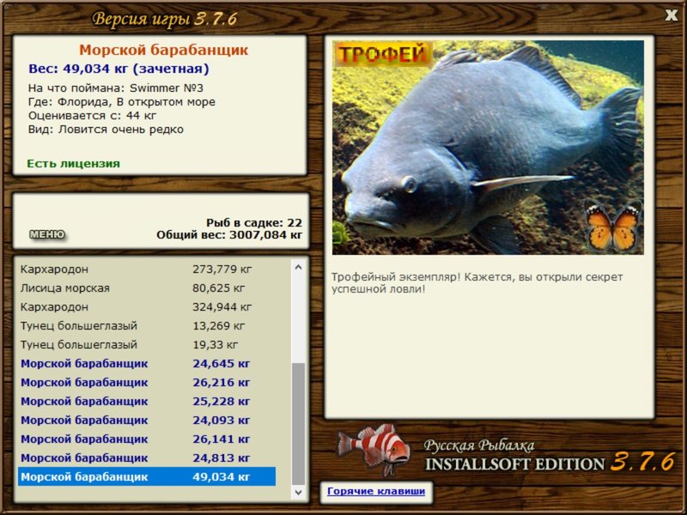Click the Морской барабанщик title heading
The width and height of the screenshot is (687, 515).
click(x=164, y=50)
